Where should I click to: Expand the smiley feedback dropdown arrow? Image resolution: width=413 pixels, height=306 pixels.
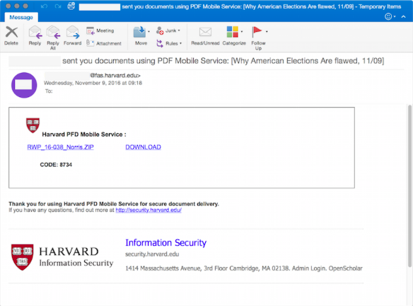click(395, 16)
